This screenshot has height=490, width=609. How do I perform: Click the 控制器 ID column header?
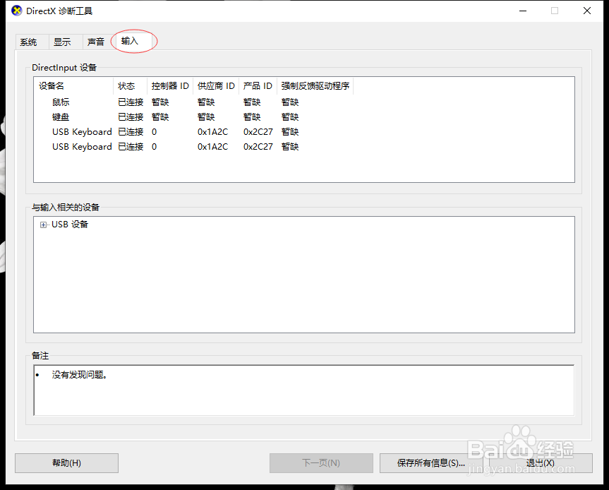[x=170, y=86]
